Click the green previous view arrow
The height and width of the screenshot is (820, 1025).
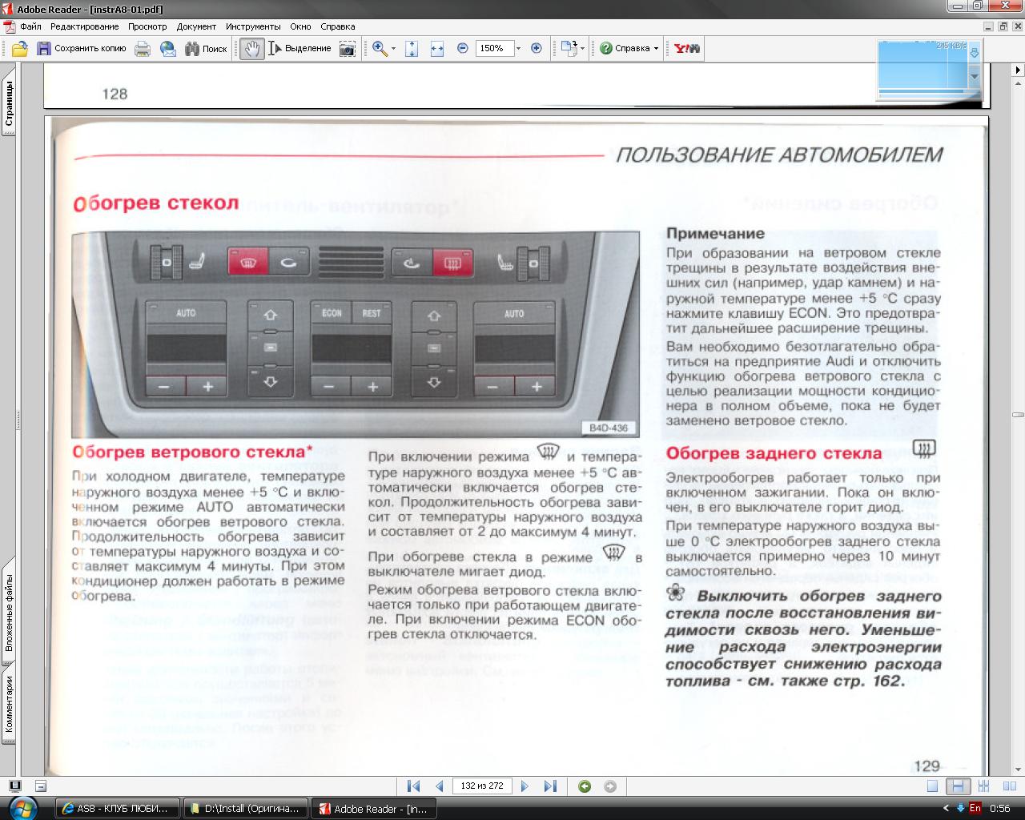(585, 786)
